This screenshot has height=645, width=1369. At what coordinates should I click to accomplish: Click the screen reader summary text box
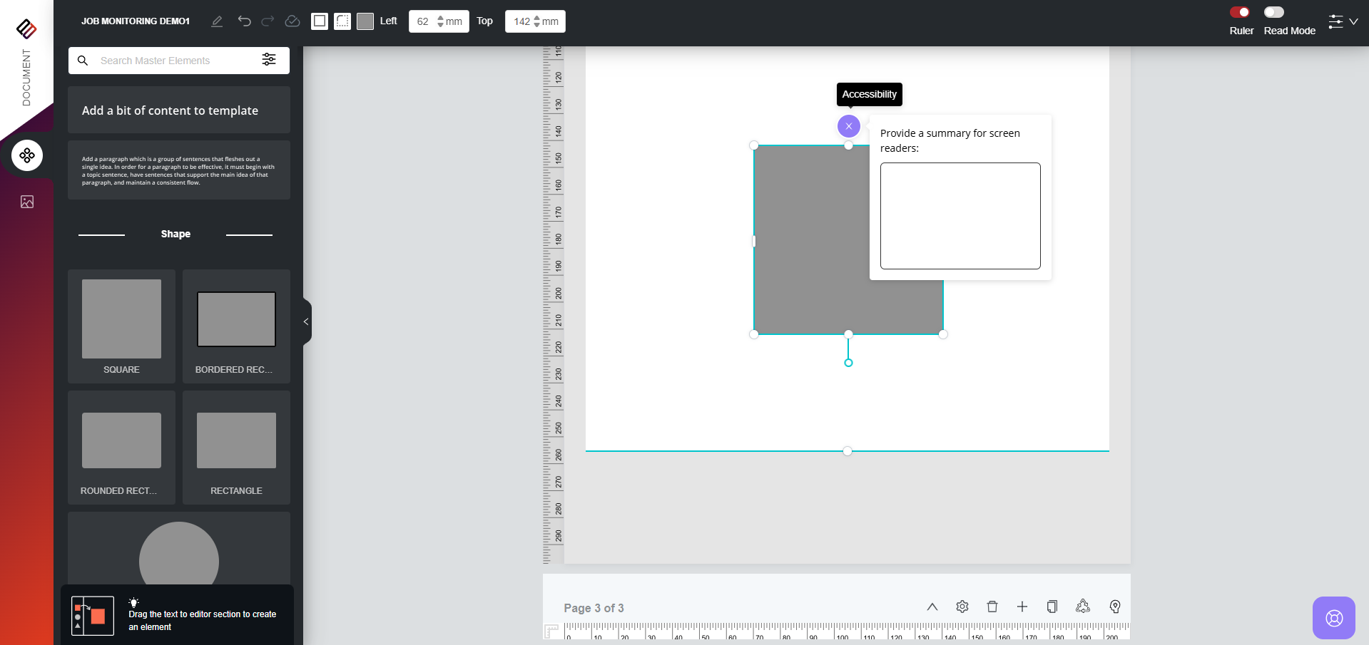[x=960, y=216]
